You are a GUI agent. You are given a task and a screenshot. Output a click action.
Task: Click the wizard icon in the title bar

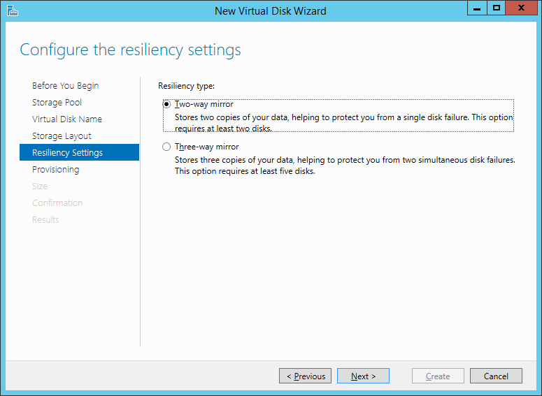tap(13, 10)
